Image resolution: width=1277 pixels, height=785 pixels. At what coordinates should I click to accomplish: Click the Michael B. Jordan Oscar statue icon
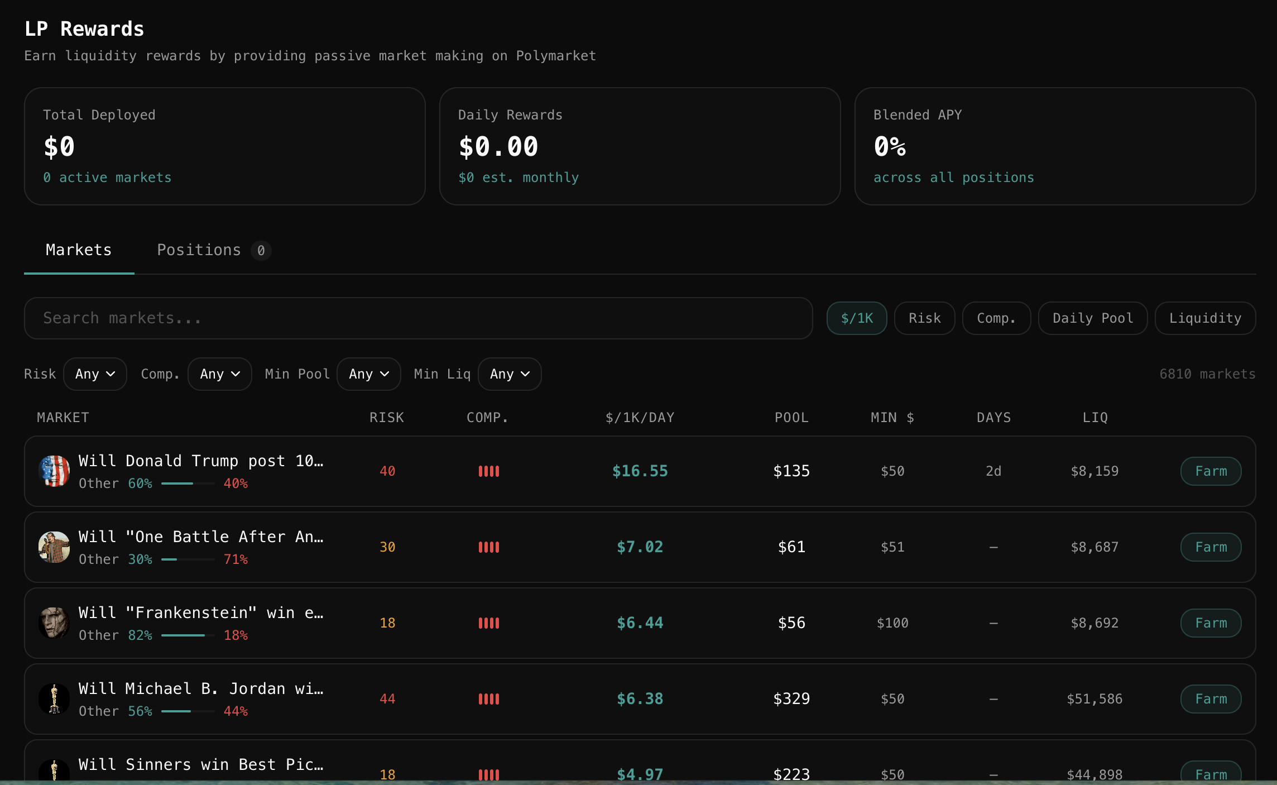tap(54, 699)
